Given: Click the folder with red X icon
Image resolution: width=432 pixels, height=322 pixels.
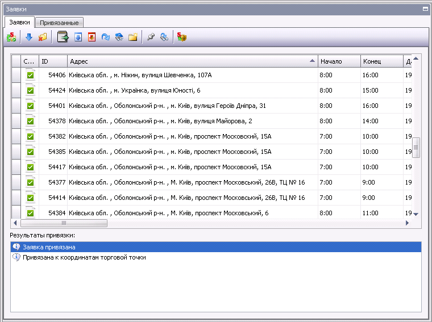Looking at the screenshot, I should [43, 37].
